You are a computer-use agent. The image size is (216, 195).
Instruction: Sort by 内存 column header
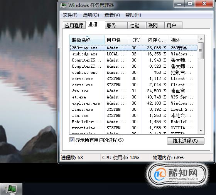pos(155,40)
